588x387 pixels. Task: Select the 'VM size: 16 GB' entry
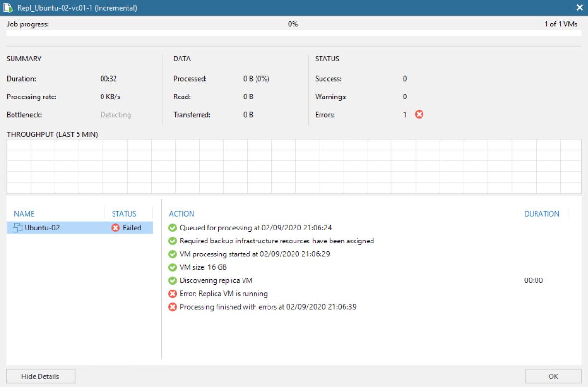203,267
